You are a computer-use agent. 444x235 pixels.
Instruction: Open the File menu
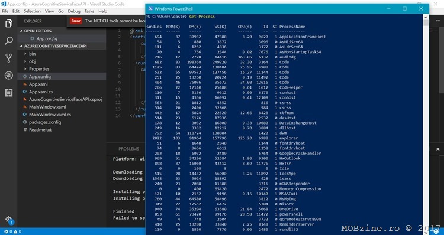(x=5, y=11)
